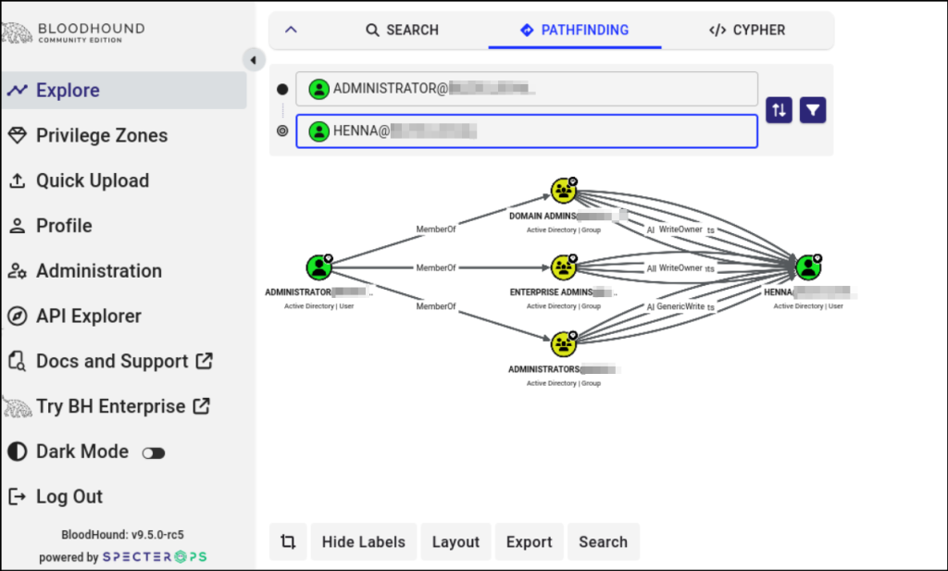
Task: Click the HENNA destination node input field
Action: tap(527, 131)
